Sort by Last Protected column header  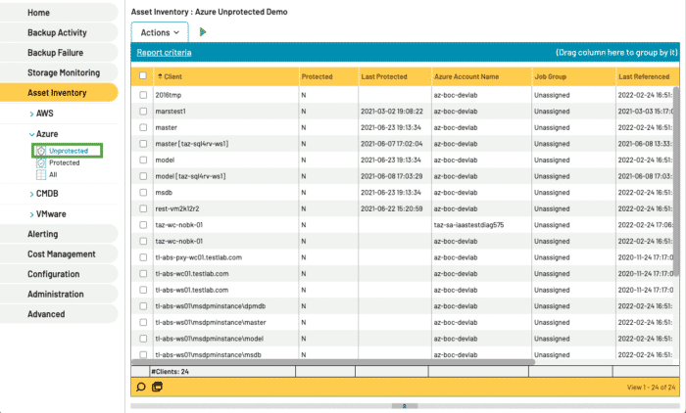395,76
